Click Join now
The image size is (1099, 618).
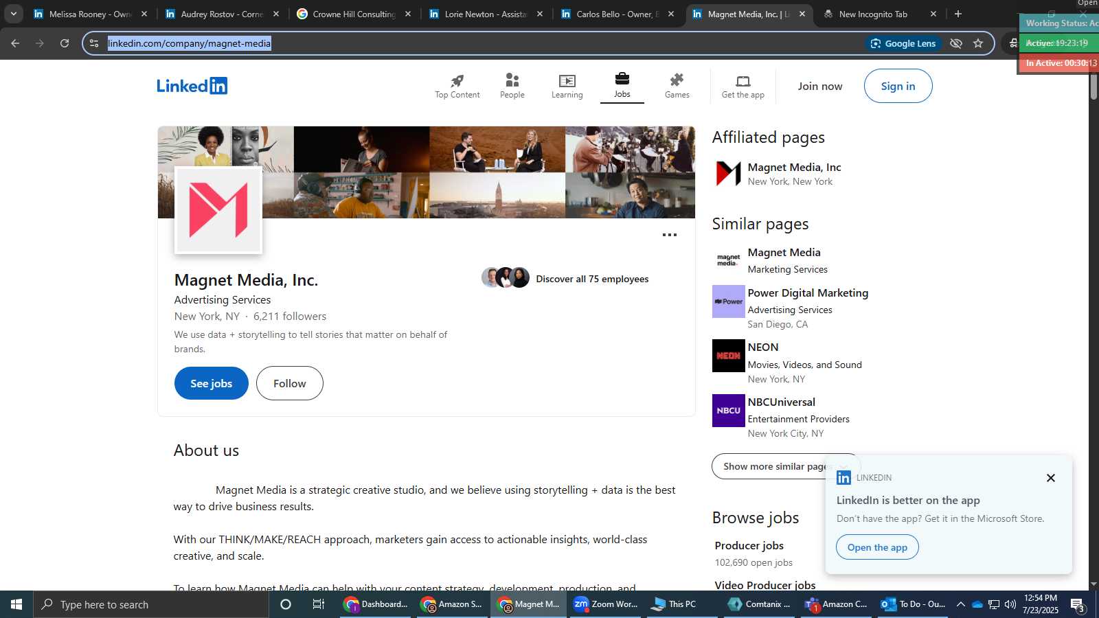(819, 86)
